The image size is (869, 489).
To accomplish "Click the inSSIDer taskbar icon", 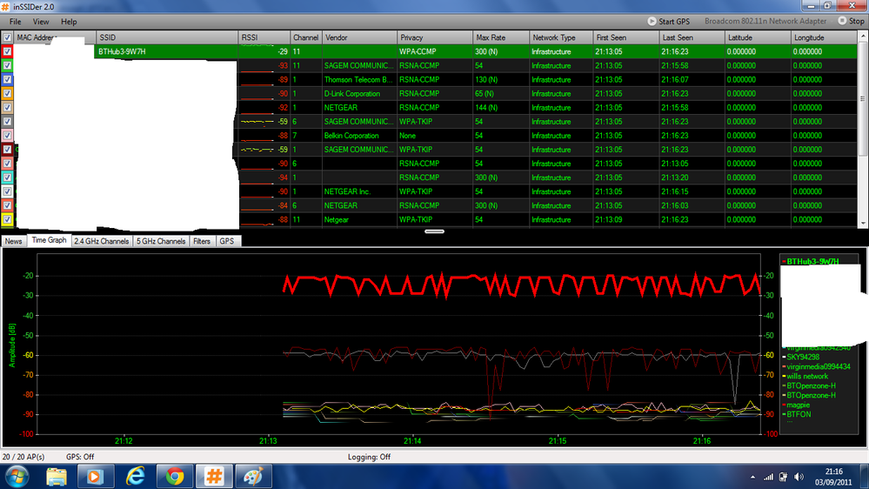I will click(214, 476).
